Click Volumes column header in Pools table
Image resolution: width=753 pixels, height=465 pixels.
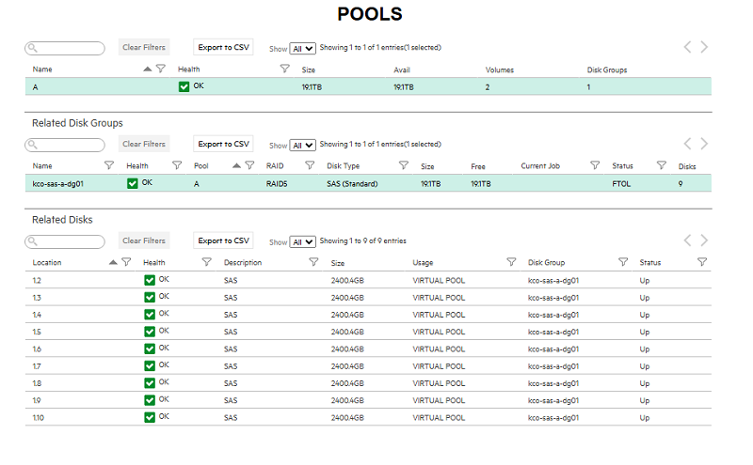point(500,70)
